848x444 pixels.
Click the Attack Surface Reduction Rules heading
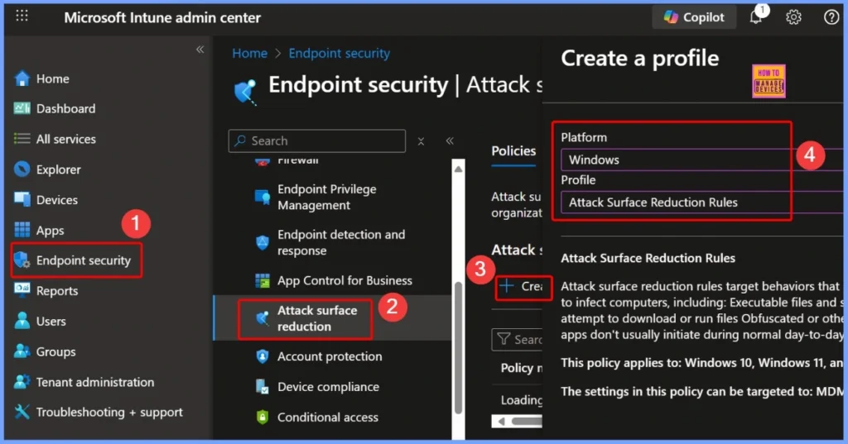[648, 258]
